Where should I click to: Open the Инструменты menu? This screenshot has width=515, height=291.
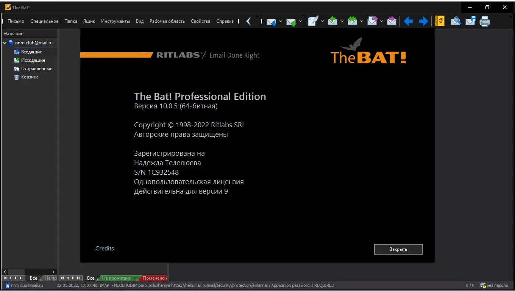(x=115, y=21)
